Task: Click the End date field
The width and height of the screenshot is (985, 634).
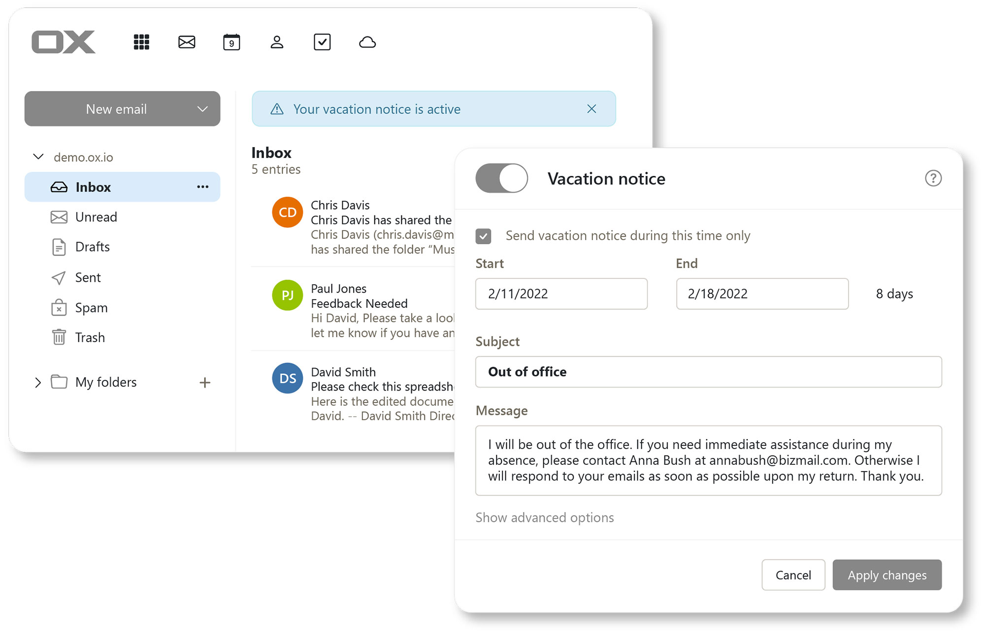Action: pyautogui.click(x=762, y=294)
